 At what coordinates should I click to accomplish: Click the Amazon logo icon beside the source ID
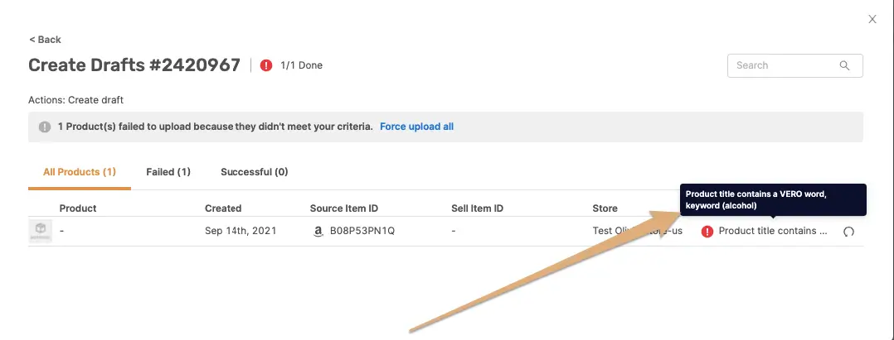click(x=318, y=232)
